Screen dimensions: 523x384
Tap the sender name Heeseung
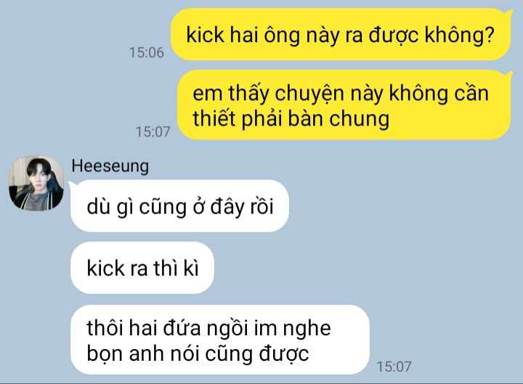(110, 166)
